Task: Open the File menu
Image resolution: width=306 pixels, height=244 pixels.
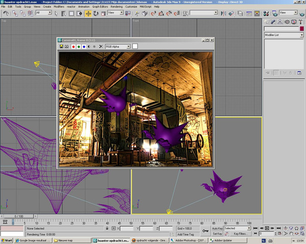Action: (3, 7)
